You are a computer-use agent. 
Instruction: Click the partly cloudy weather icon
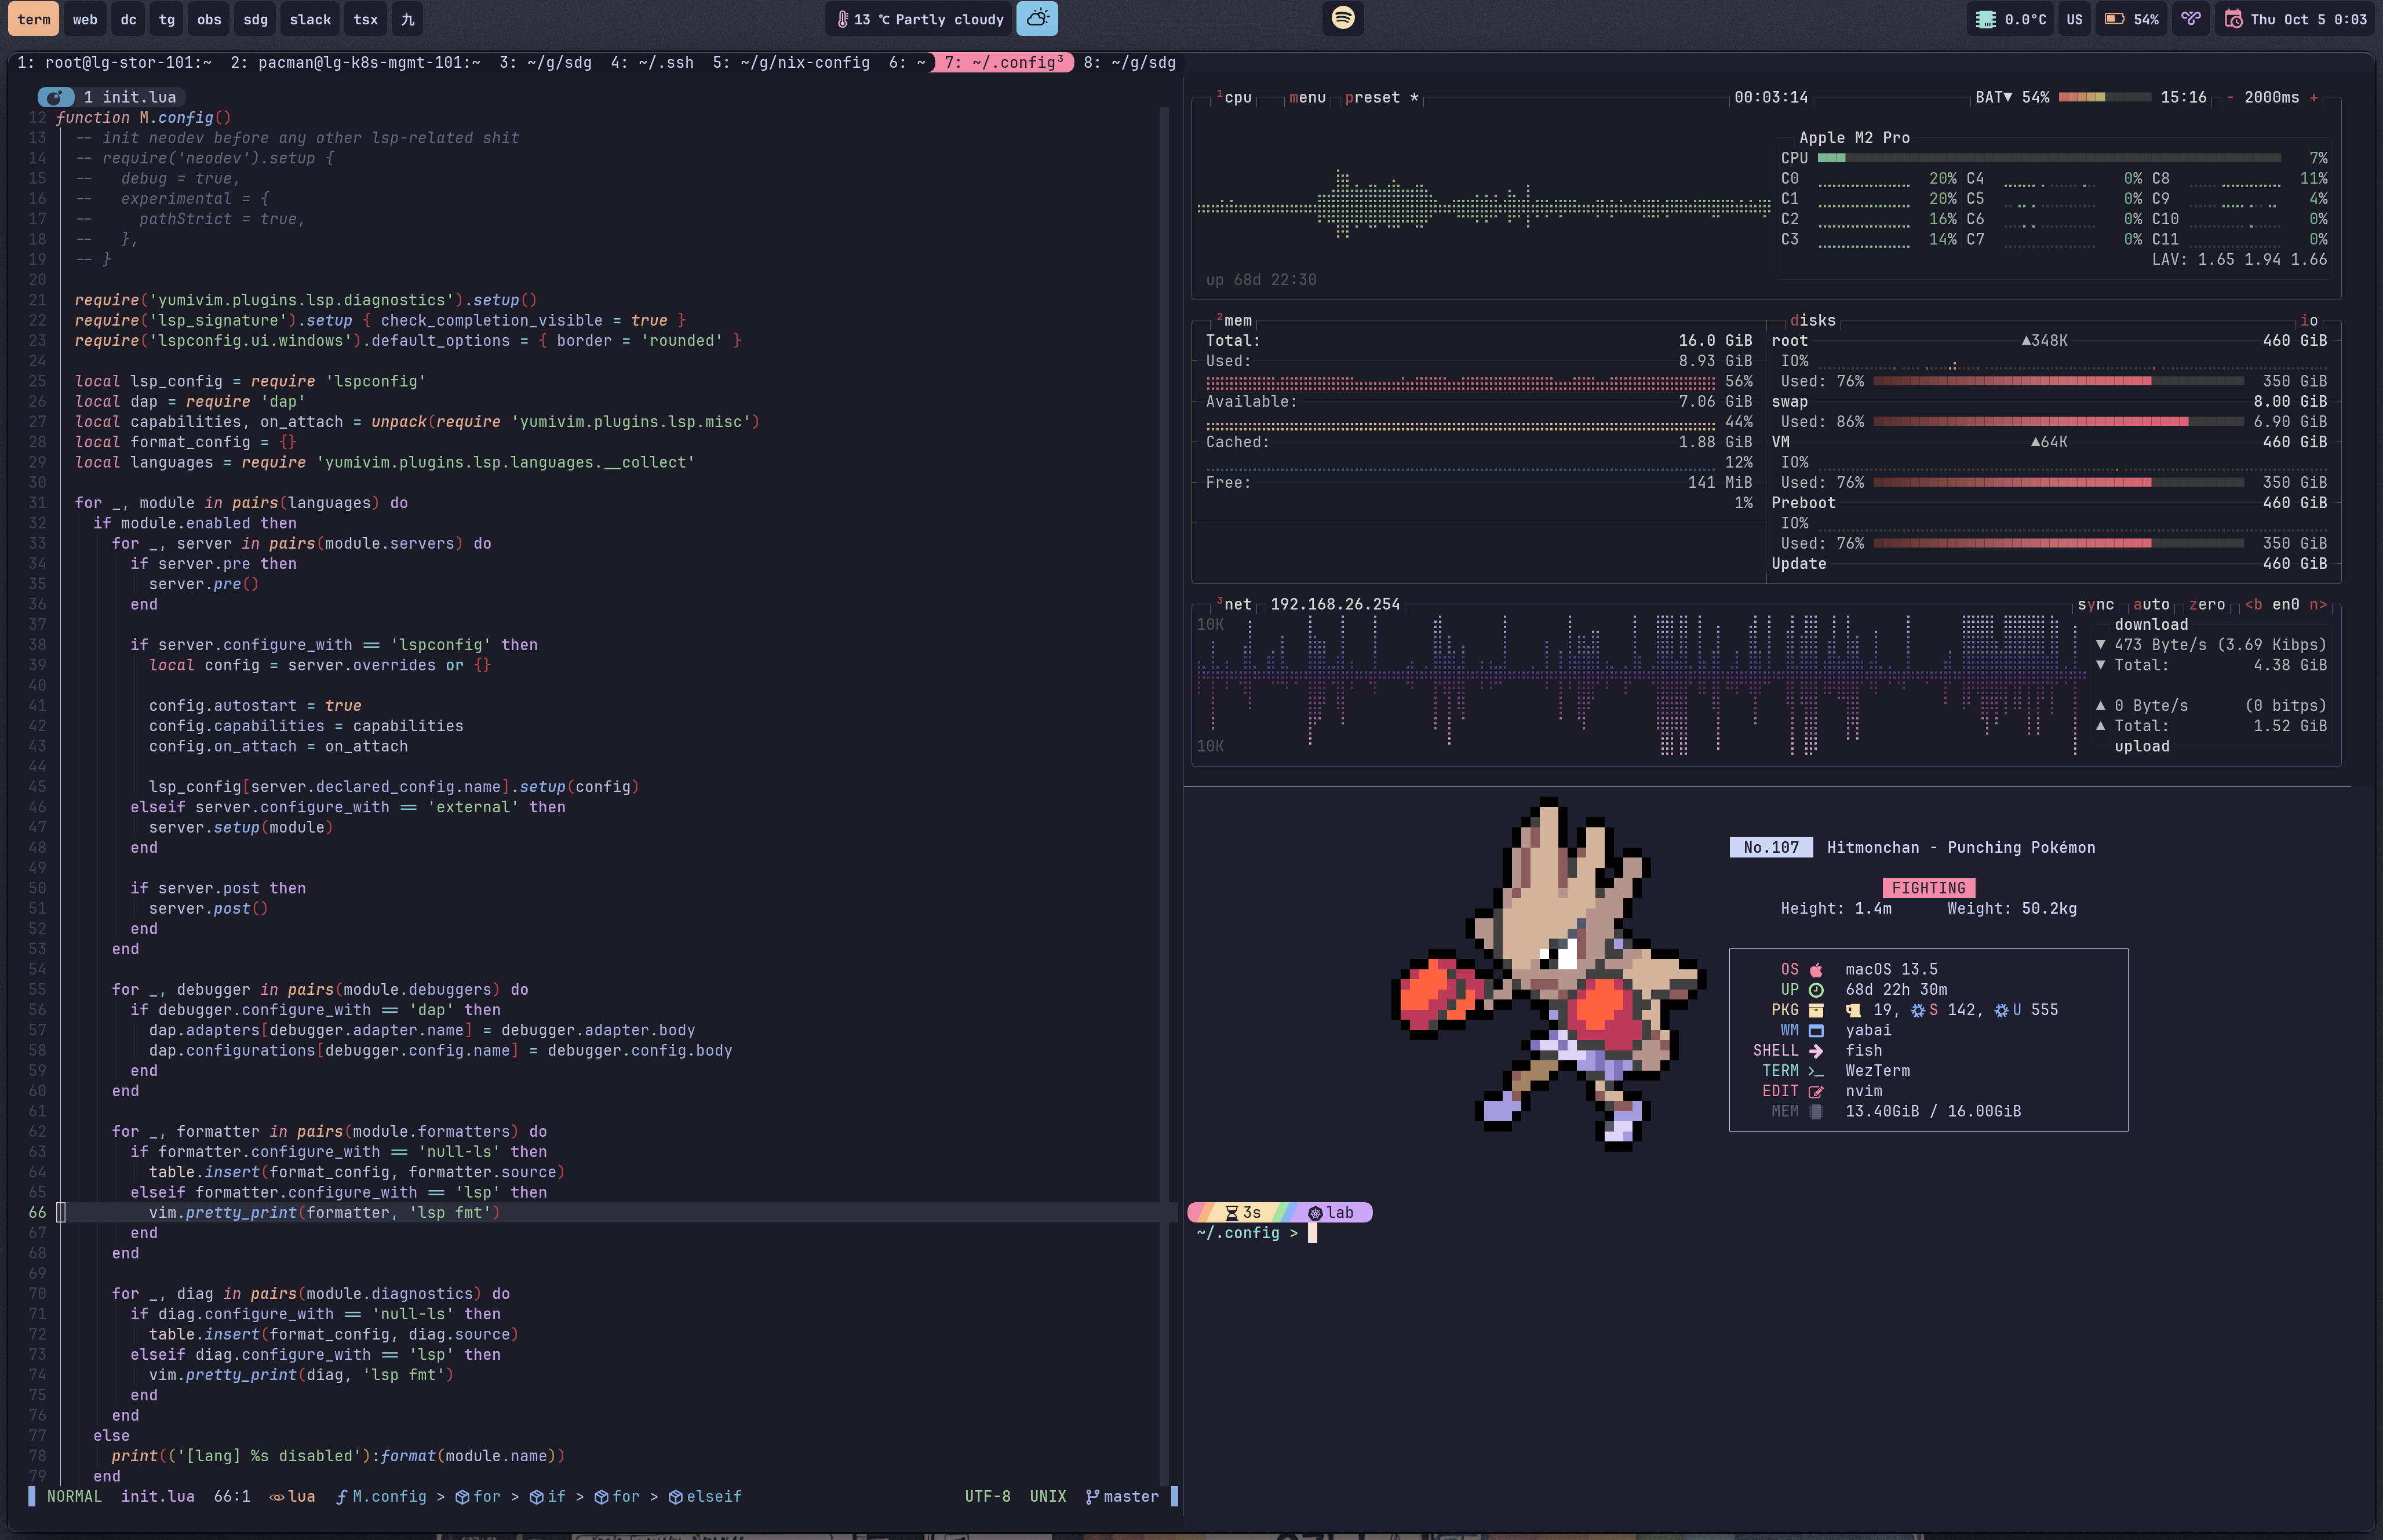[x=1037, y=18]
